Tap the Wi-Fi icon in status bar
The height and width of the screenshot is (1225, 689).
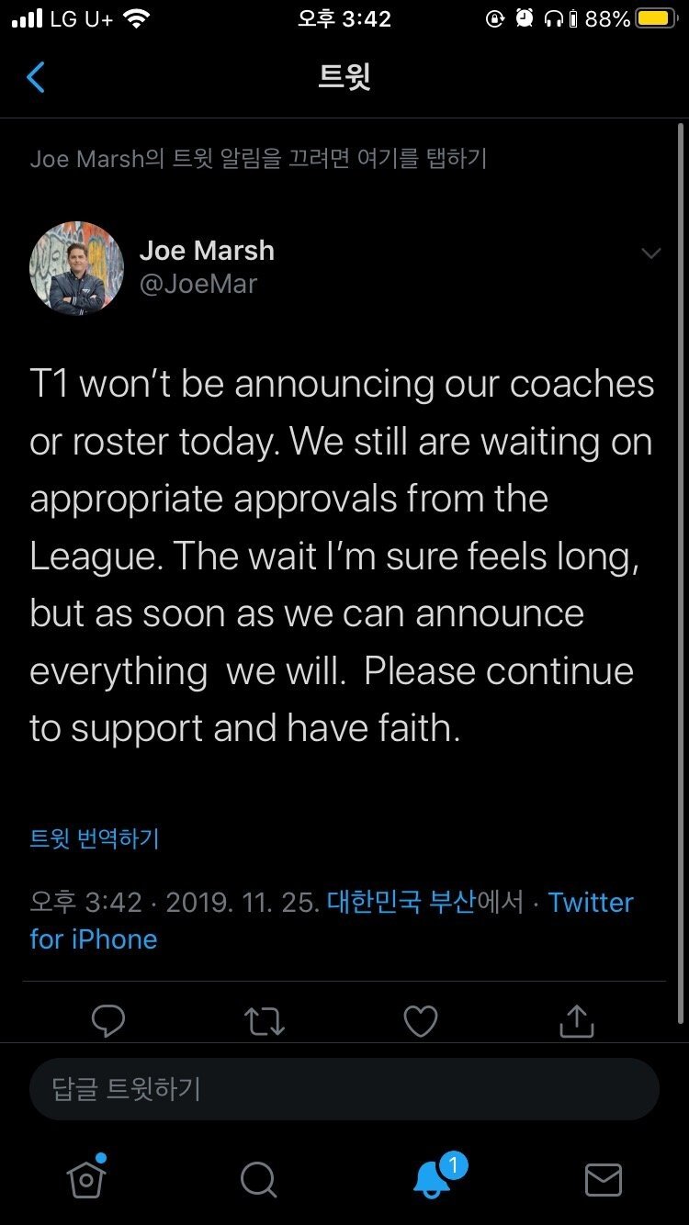pyautogui.click(x=136, y=18)
